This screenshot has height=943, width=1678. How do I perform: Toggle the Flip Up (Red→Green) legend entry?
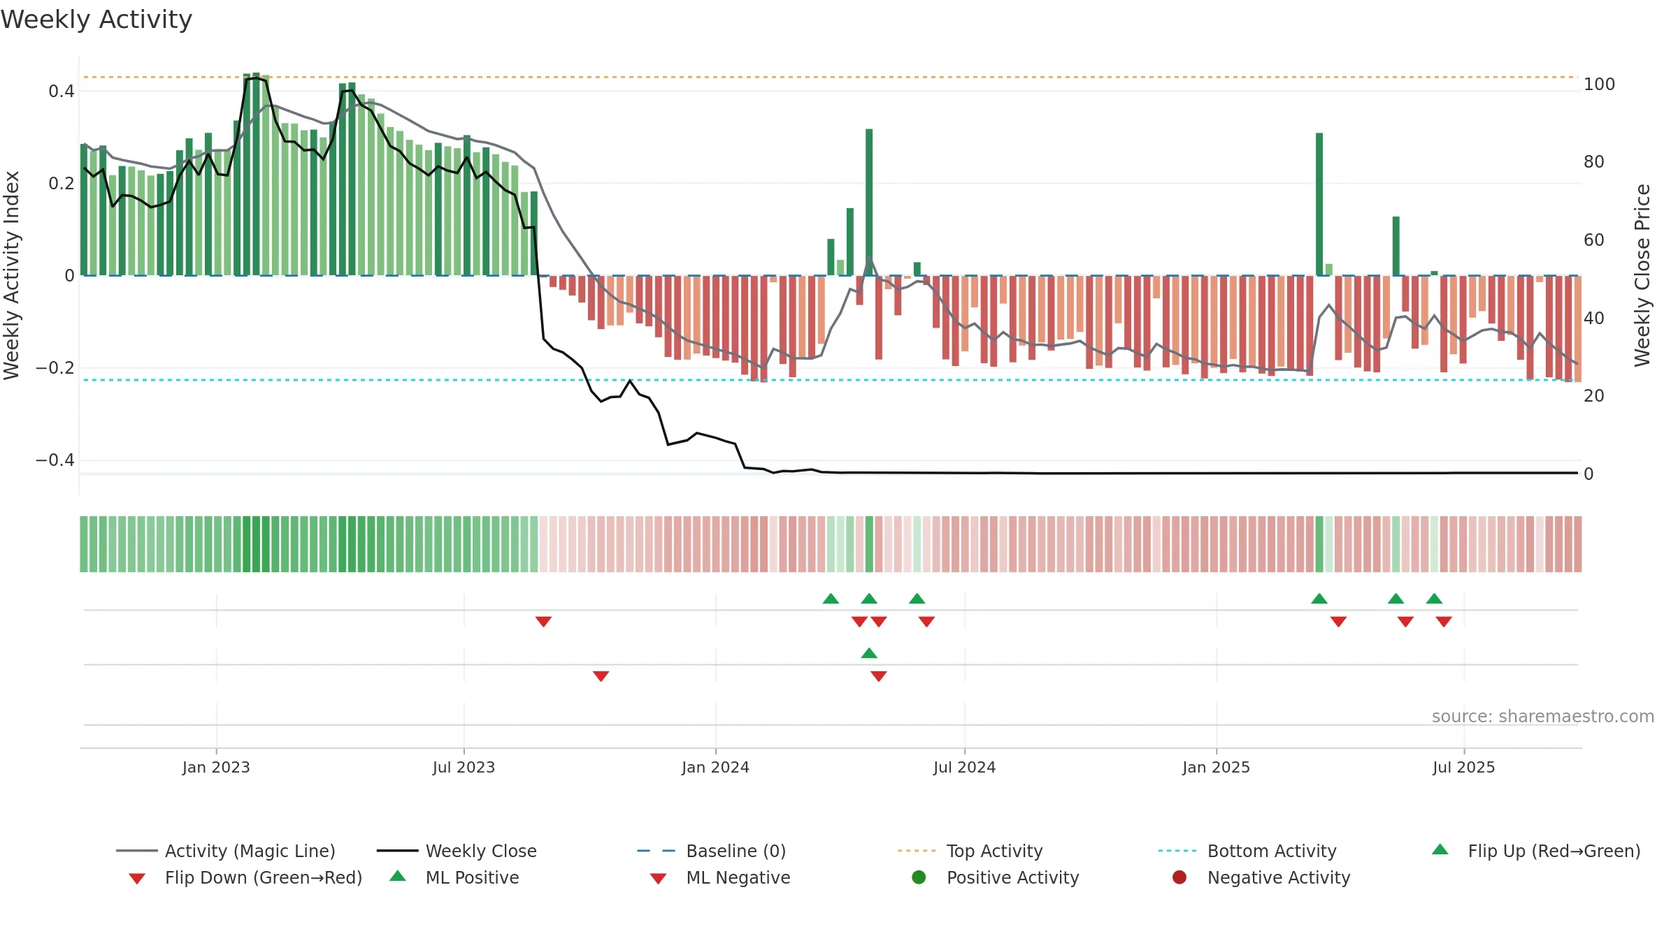click(x=1535, y=851)
